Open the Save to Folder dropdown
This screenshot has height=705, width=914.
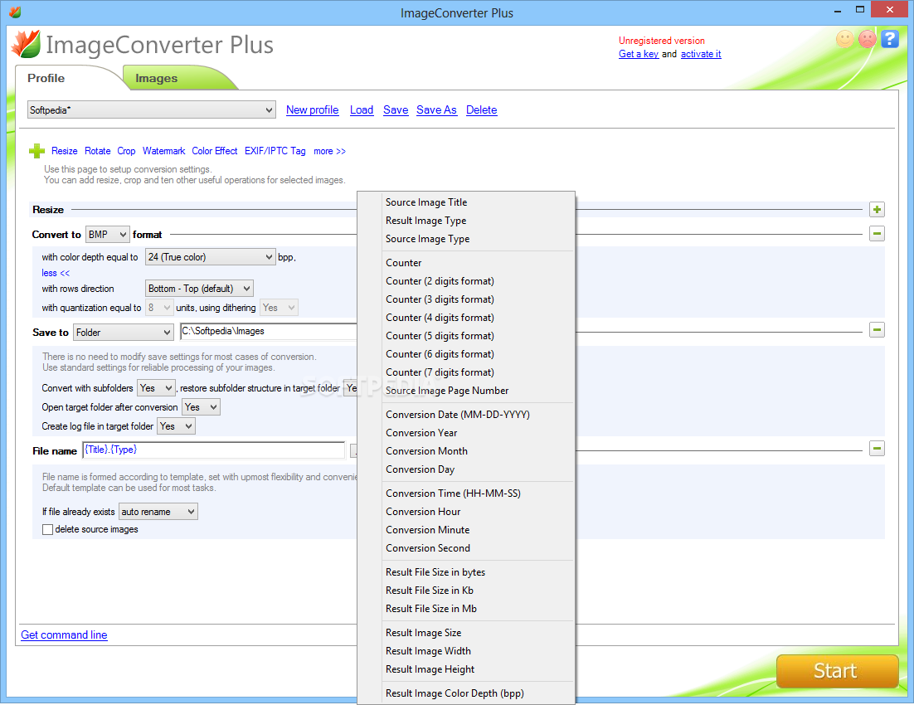(124, 333)
